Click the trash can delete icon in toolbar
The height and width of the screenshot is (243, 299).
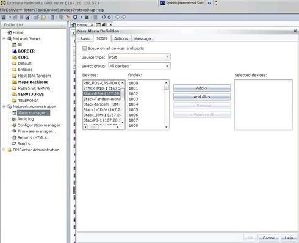[52, 17]
